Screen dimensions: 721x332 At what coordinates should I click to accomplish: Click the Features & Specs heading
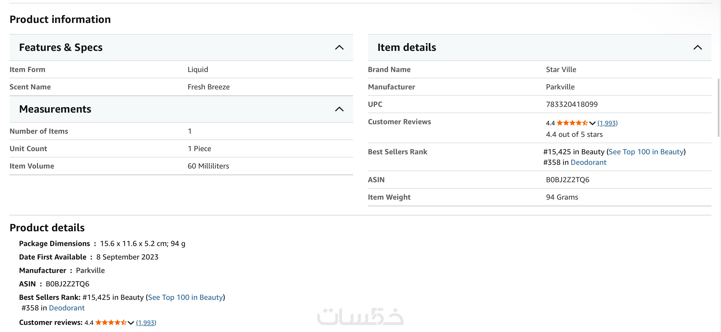tap(61, 47)
